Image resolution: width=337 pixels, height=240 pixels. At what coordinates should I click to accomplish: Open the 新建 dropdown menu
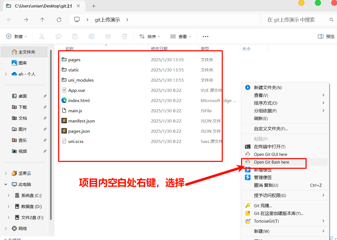tap(16, 36)
